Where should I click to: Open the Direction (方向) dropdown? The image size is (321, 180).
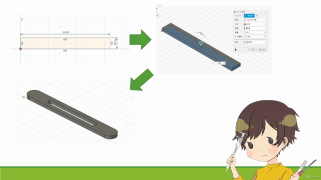(x=255, y=24)
